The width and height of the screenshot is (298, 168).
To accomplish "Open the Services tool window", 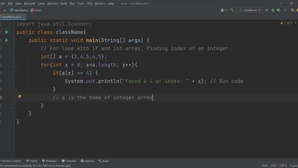I will coord(87,161).
